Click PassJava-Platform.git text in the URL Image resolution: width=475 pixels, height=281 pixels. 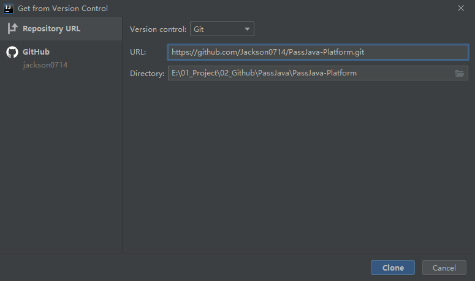tap(328, 52)
